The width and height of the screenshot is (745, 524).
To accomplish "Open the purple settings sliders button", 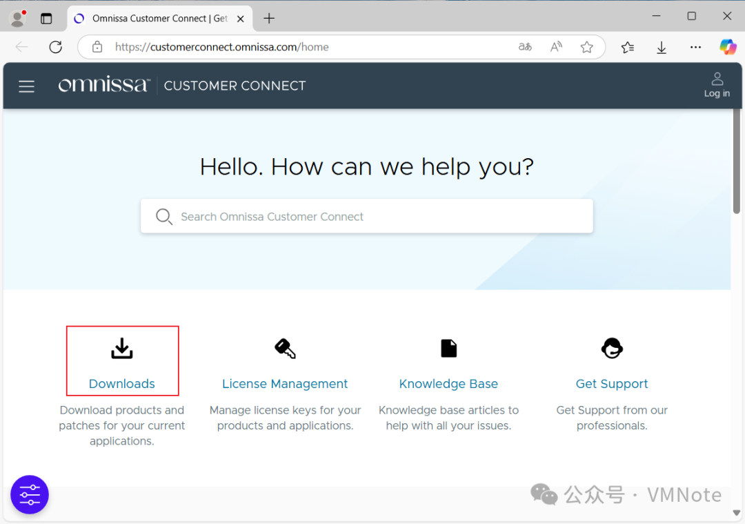I will (30, 494).
